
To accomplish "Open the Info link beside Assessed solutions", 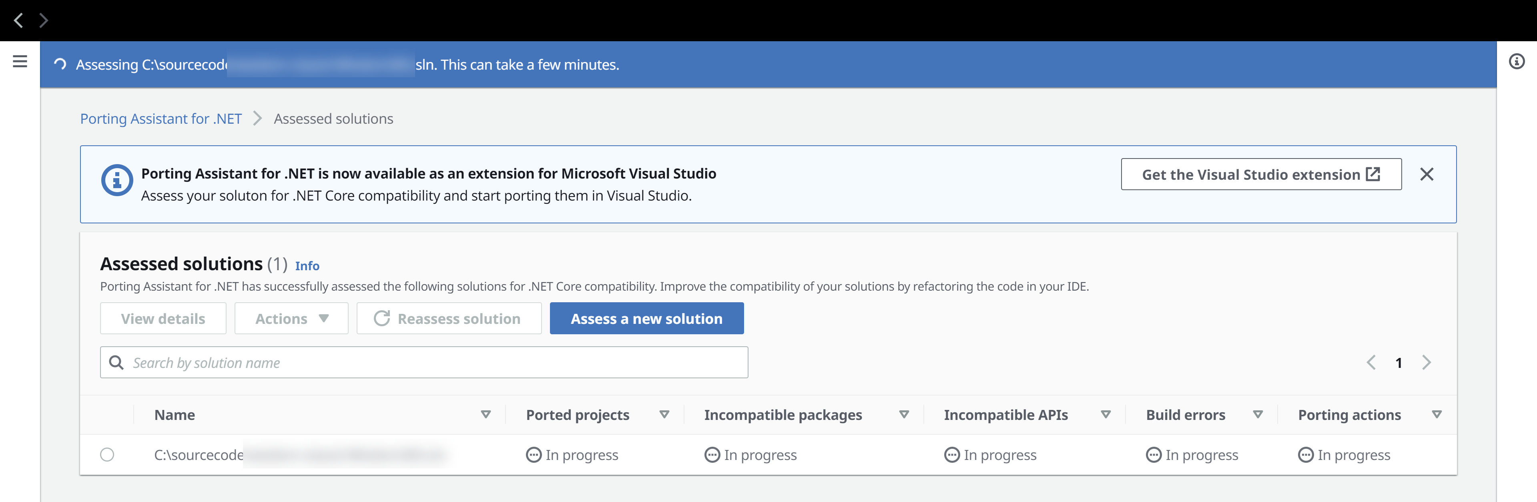I will [307, 266].
